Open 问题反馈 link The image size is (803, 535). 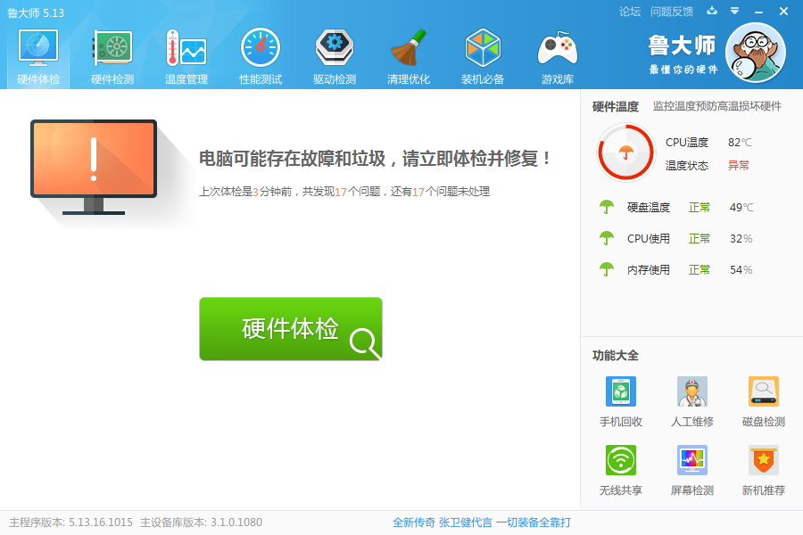pyautogui.click(x=671, y=12)
